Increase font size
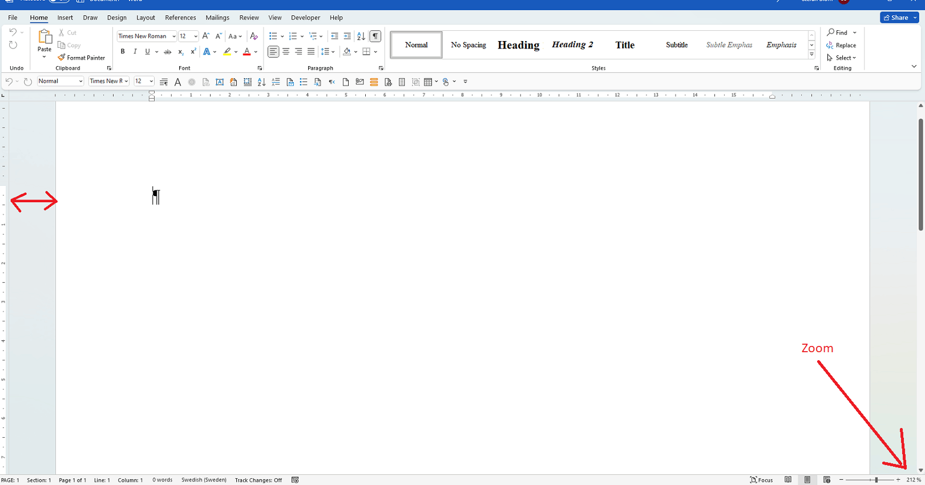This screenshot has width=925, height=485. coord(206,36)
